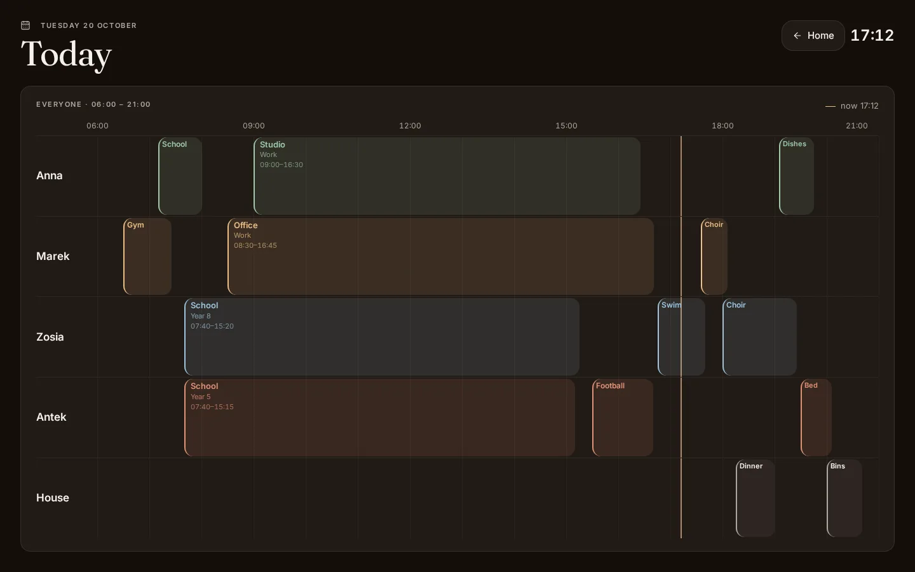Viewport: 915px width, 572px height.
Task: Click the Antek row label
Action: 51,417
